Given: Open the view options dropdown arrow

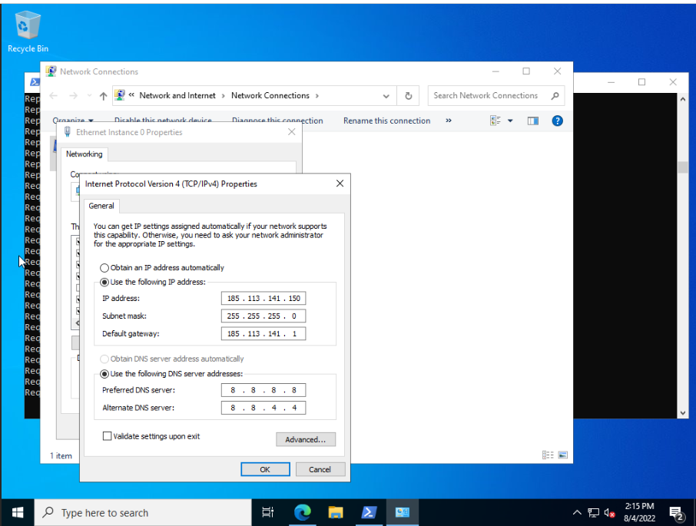Looking at the screenshot, I should coord(510,121).
